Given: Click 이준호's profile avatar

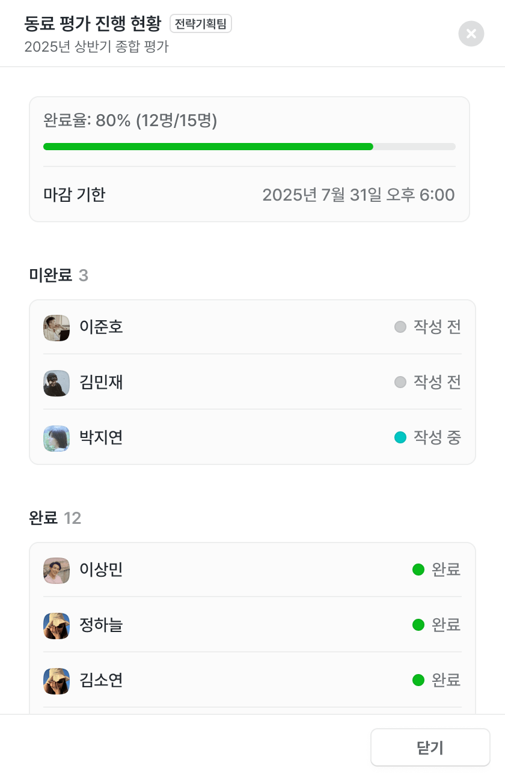Looking at the screenshot, I should tap(57, 327).
